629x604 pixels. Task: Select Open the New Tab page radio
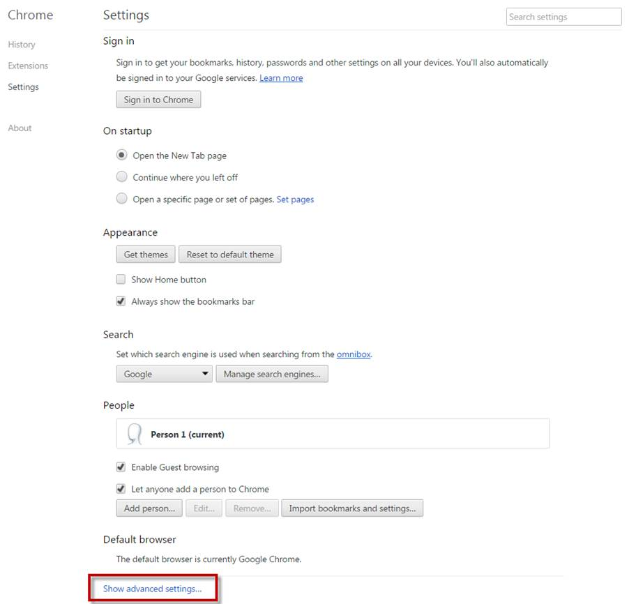[x=121, y=155]
